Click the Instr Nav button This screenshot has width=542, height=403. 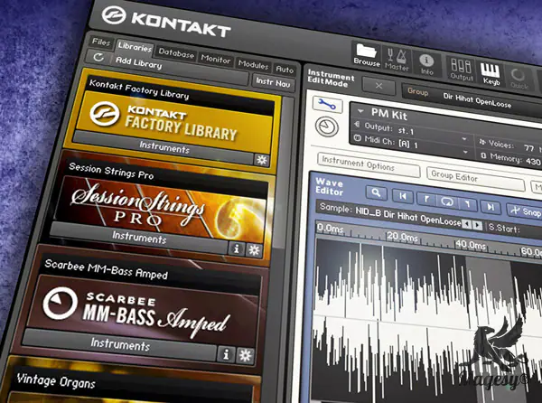273,82
